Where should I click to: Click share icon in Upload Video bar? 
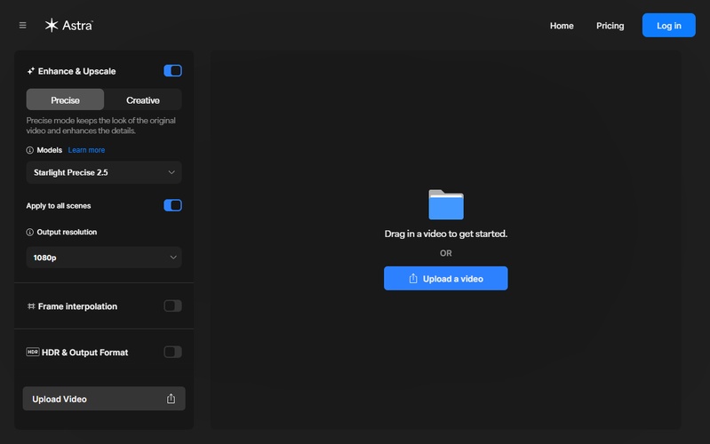pyautogui.click(x=171, y=399)
